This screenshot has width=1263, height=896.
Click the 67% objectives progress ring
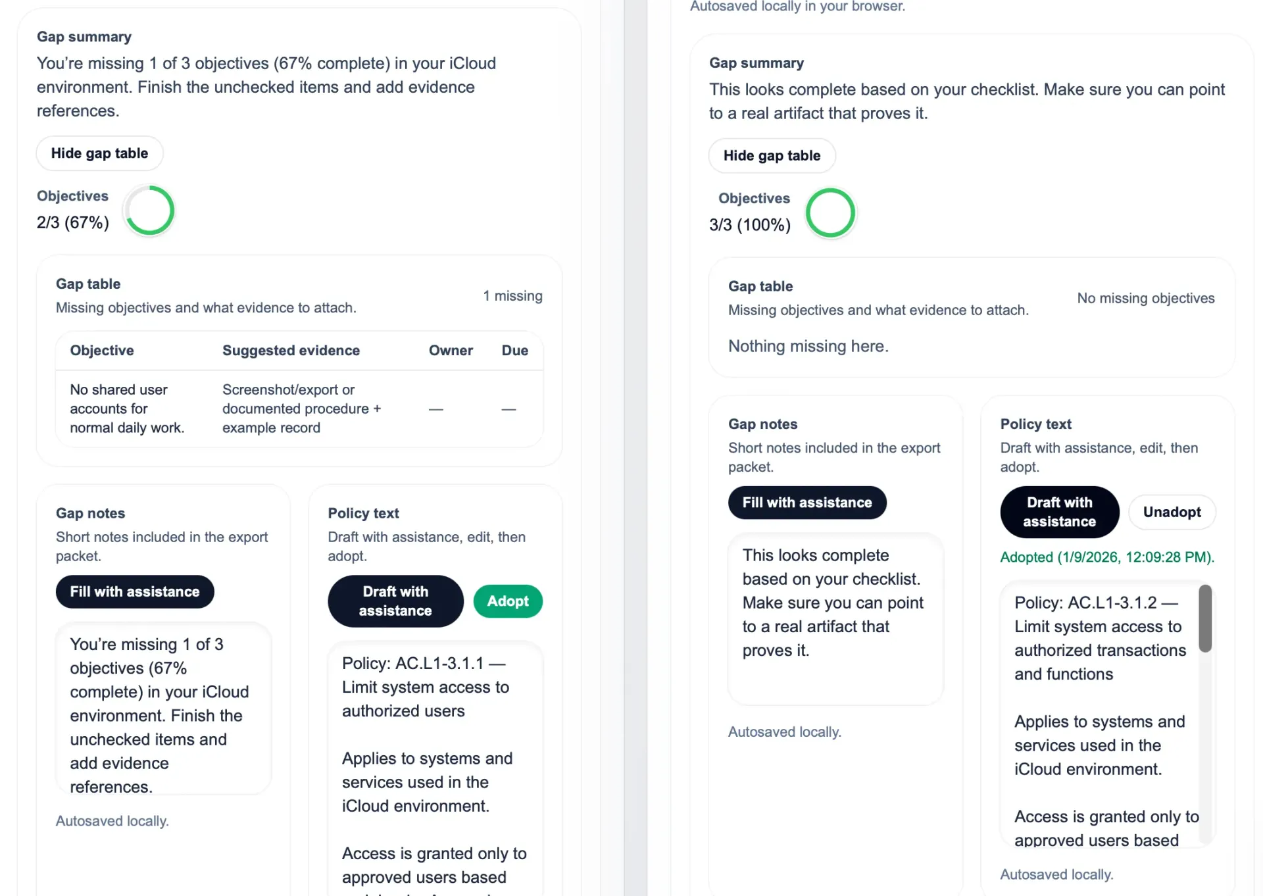(149, 211)
